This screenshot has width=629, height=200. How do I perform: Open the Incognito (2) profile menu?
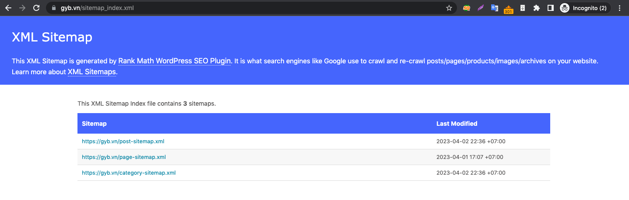(585, 8)
